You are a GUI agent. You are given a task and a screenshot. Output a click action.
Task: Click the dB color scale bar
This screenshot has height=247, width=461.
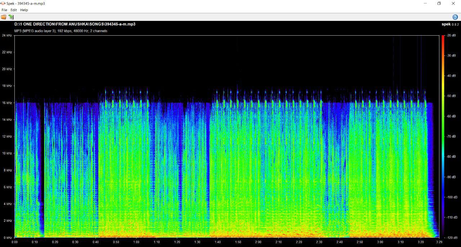[x=443, y=136]
